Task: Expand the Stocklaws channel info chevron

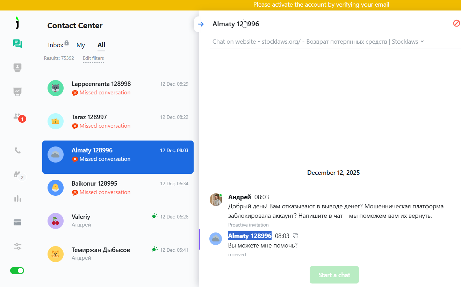Action: [x=422, y=41]
